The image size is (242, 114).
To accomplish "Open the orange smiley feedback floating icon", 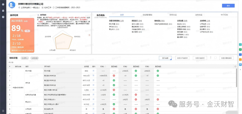I will 240,60.
